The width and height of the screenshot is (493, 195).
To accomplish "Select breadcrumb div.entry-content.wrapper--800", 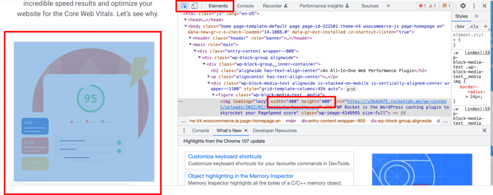I will point(333,121).
